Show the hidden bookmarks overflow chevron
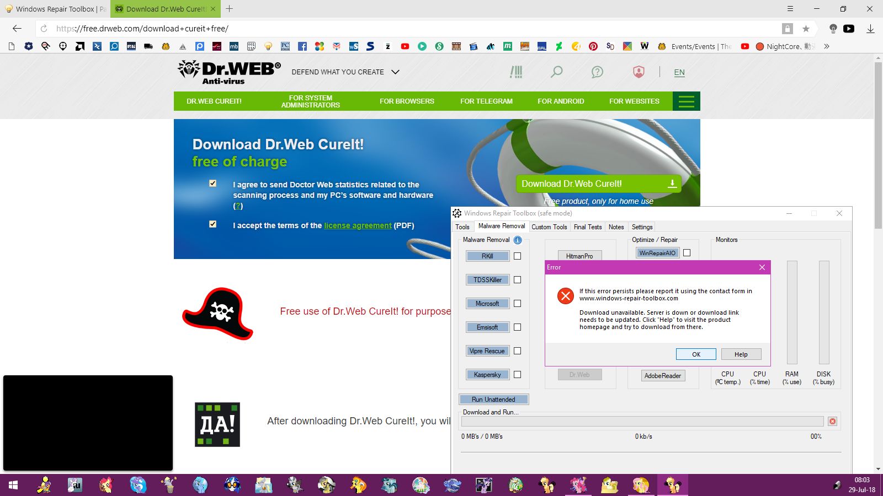The height and width of the screenshot is (496, 883). pyautogui.click(x=827, y=46)
